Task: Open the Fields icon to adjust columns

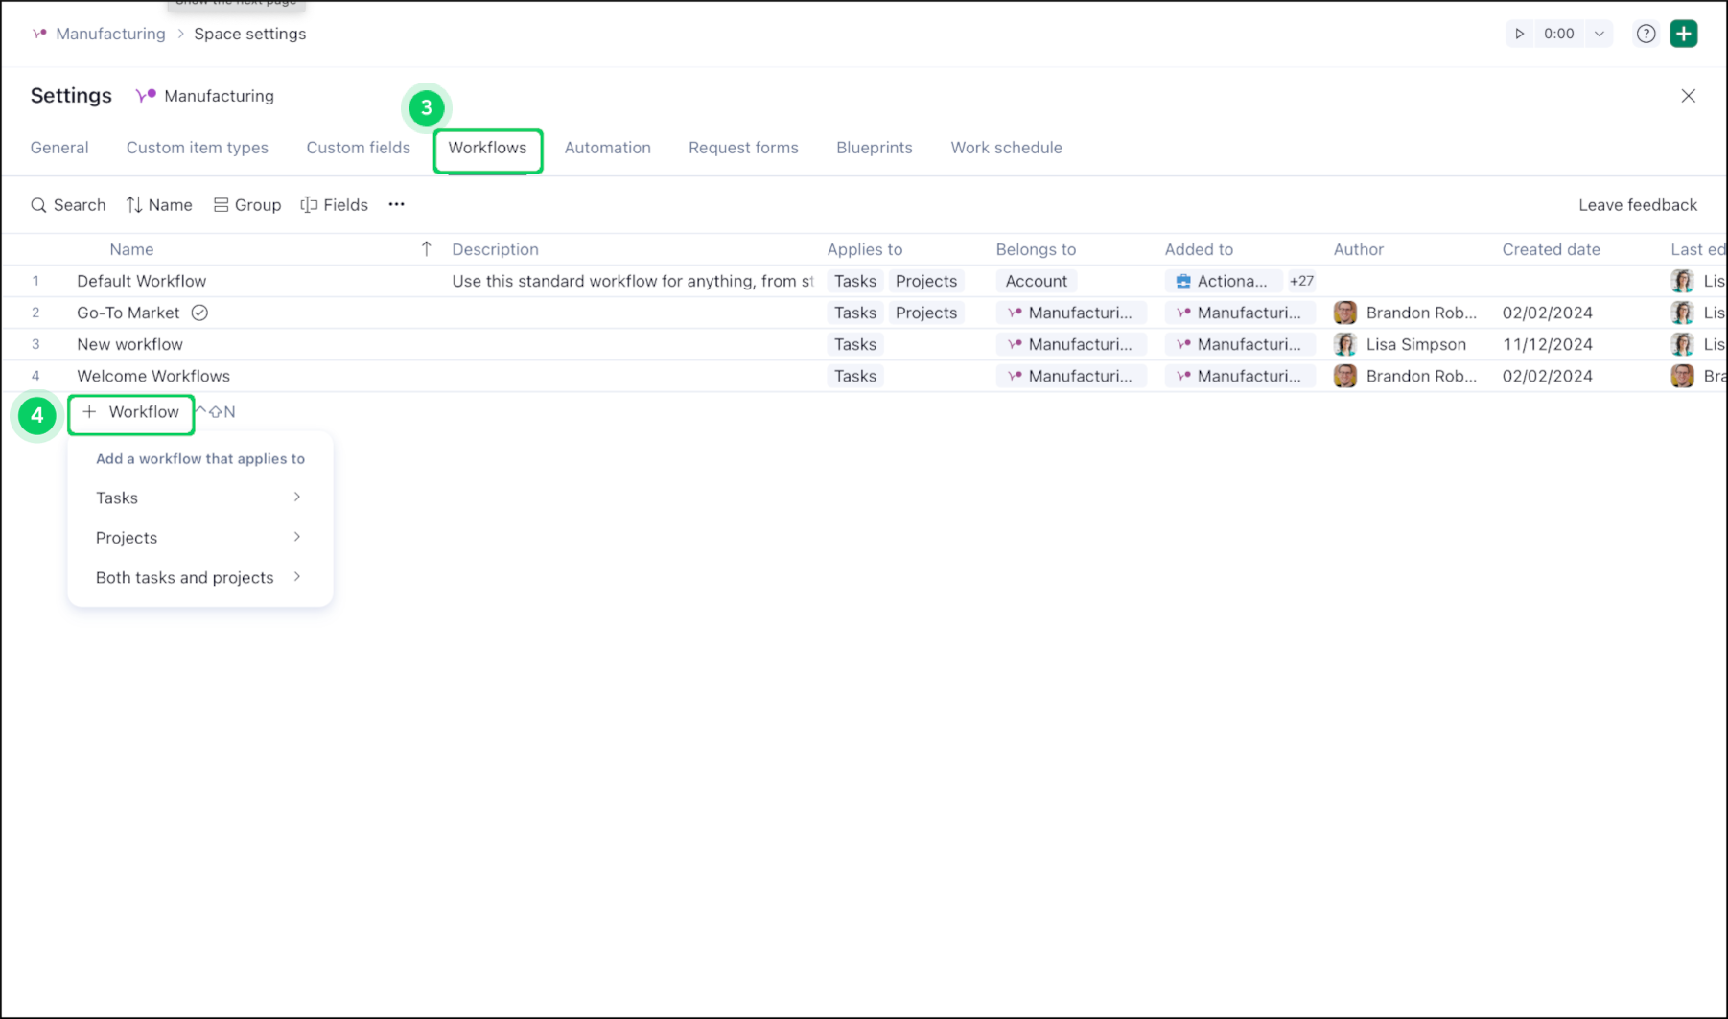Action: click(307, 204)
